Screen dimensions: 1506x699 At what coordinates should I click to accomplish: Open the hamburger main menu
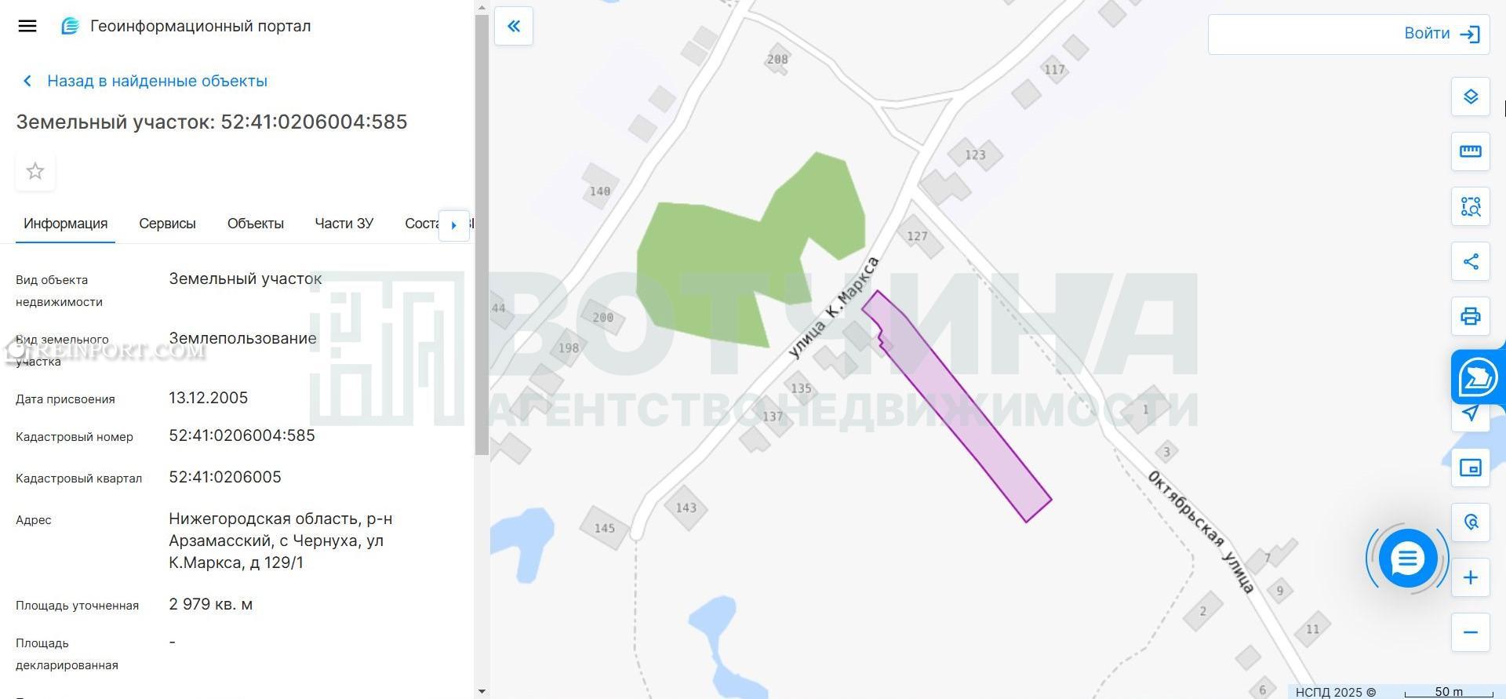(27, 26)
